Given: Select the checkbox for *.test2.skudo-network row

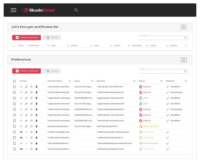Looking at the screenshot, I should 14,115.
